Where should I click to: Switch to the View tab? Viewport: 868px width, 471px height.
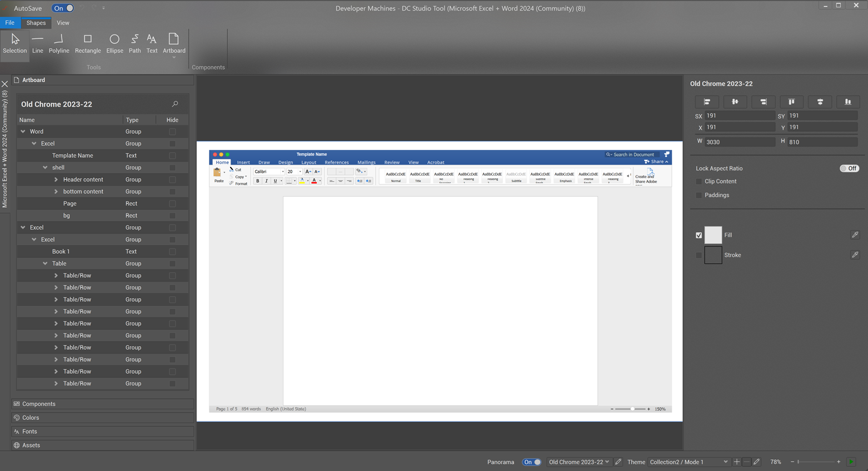pyautogui.click(x=63, y=23)
